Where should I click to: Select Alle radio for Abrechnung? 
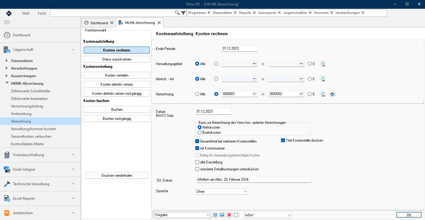pos(197,94)
